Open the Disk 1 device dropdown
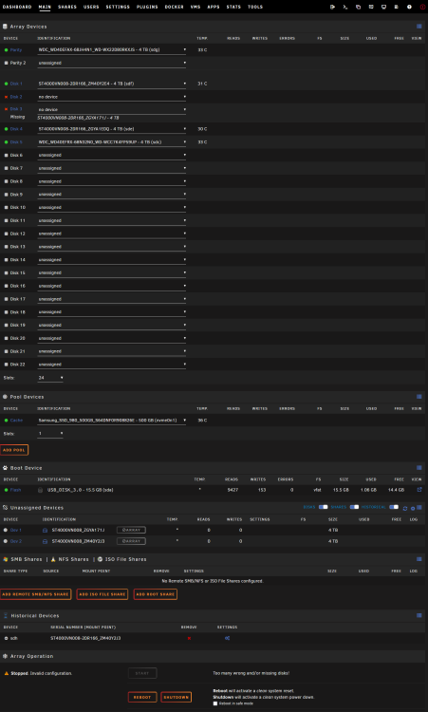 click(112, 84)
